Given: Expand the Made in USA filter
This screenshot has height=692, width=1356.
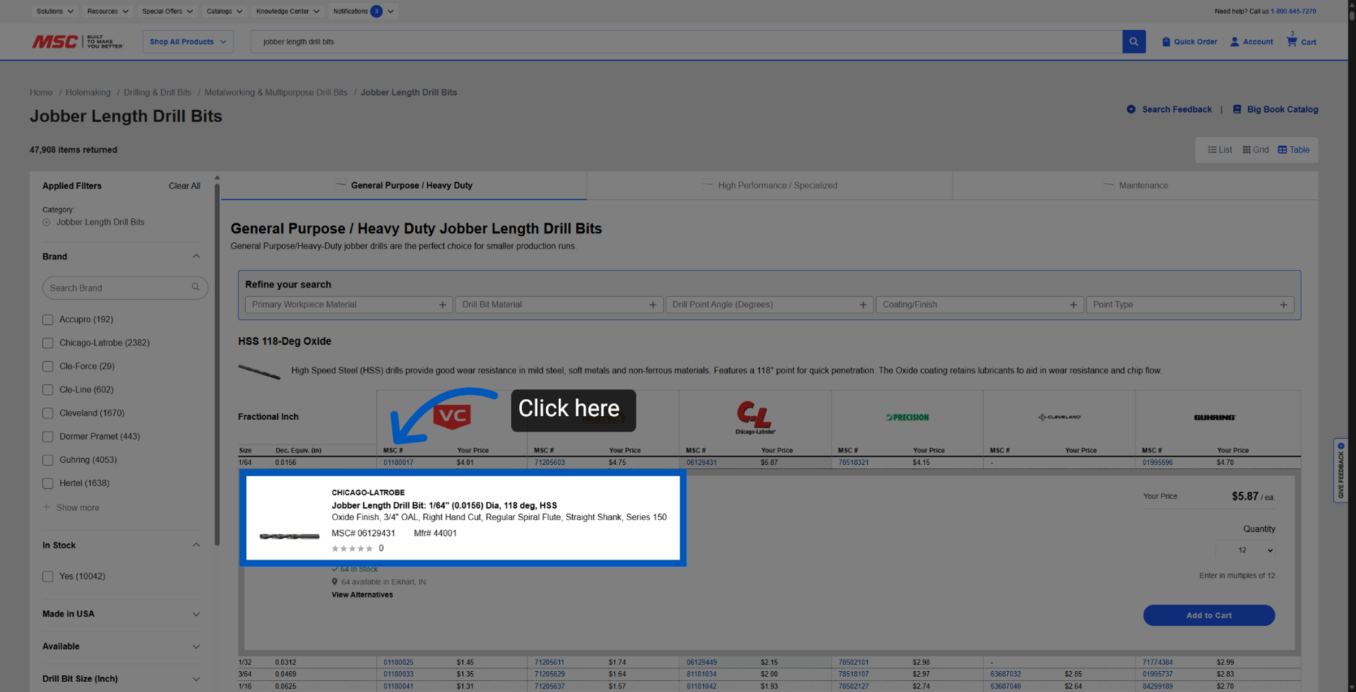Looking at the screenshot, I should 196,614.
